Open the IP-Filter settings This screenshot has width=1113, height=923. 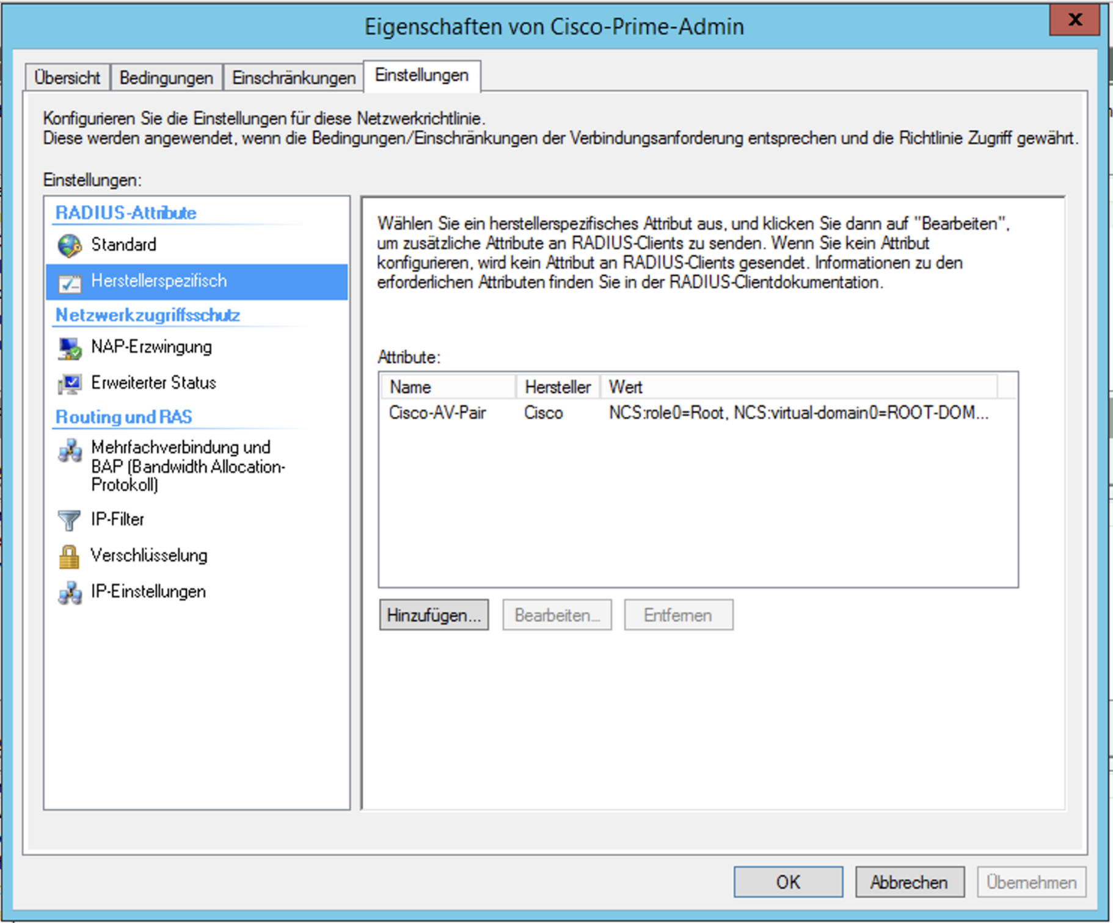(x=197, y=519)
